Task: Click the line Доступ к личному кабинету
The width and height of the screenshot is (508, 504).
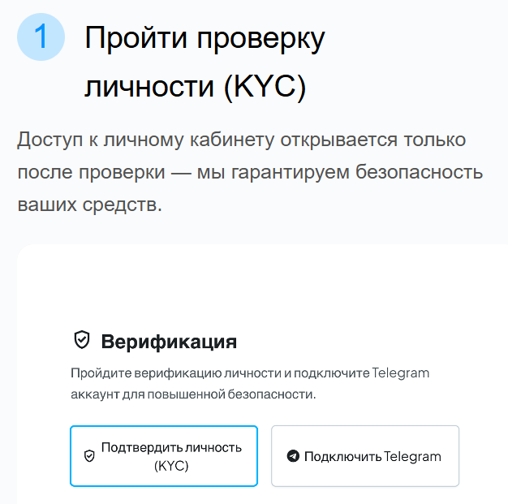Action: point(146,140)
